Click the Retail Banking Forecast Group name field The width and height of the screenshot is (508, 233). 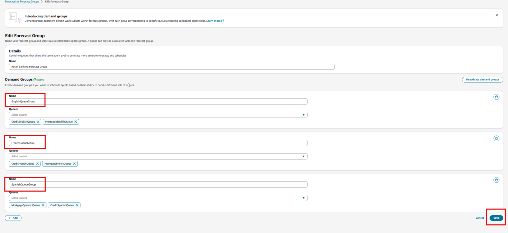172,66
